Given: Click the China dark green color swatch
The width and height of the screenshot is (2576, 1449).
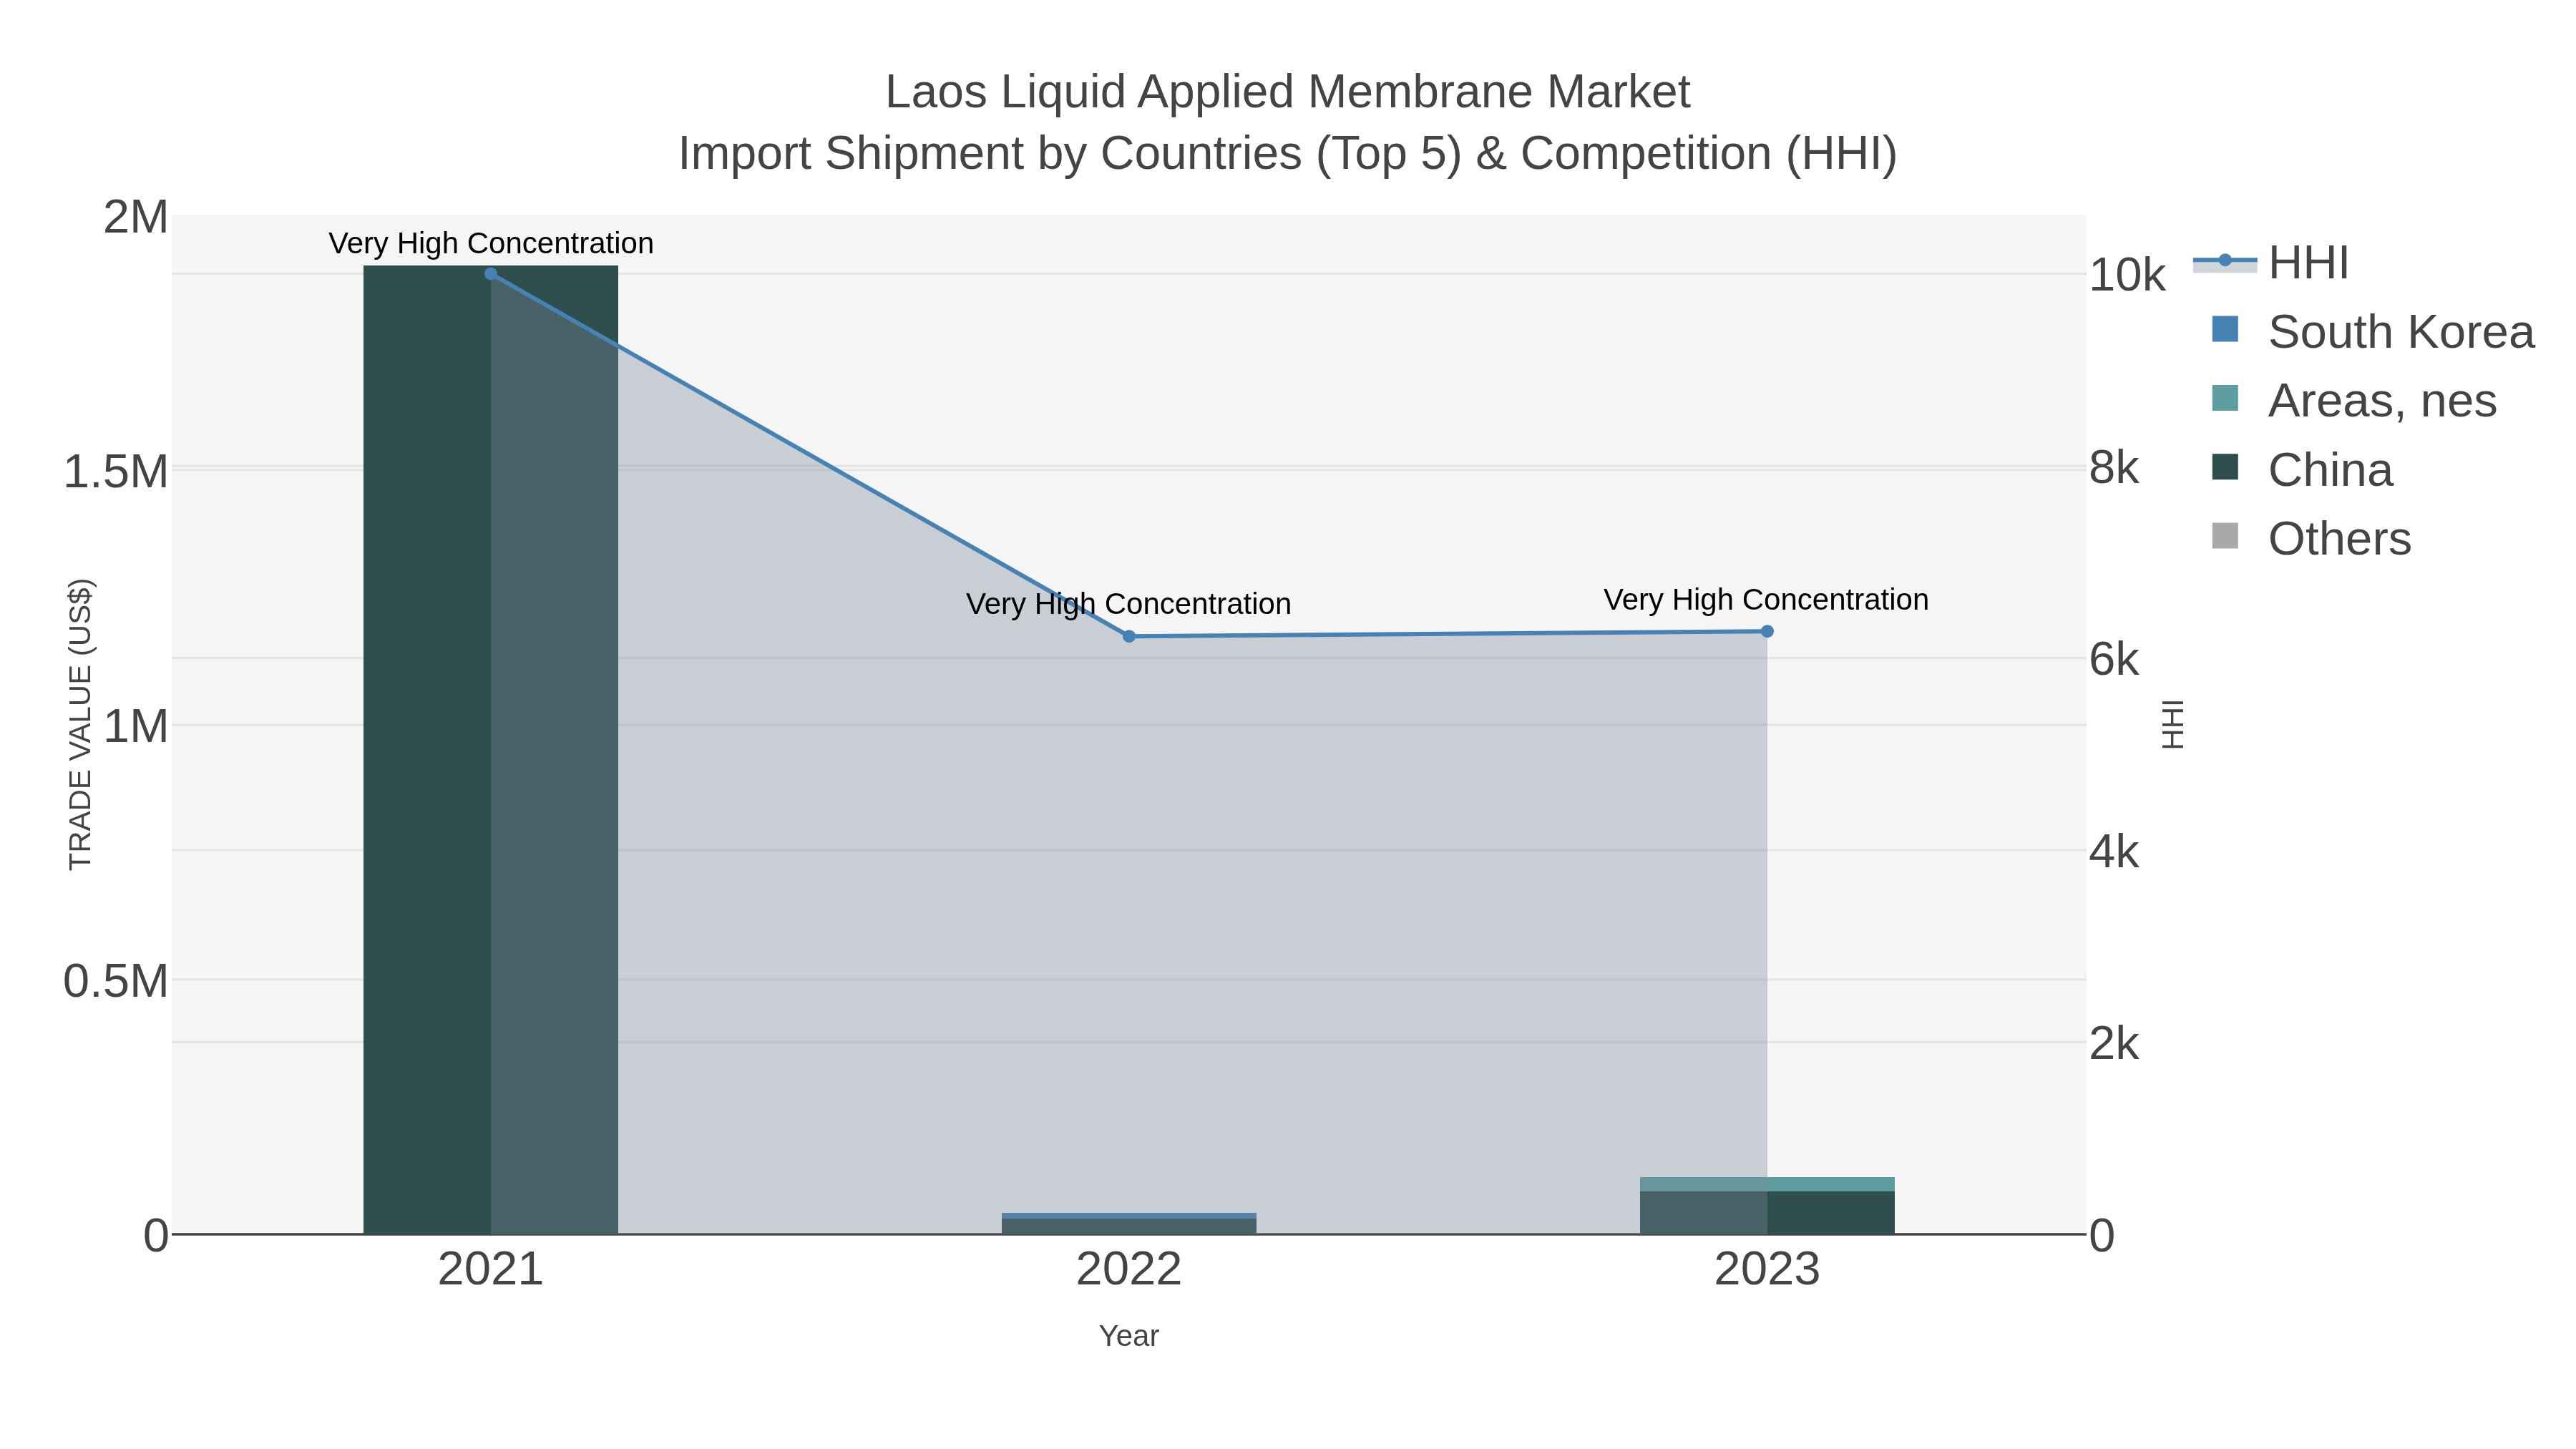Looking at the screenshot, I should 2225,467.
